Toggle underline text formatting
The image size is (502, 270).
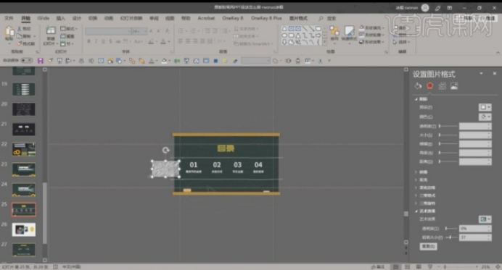tap(103, 41)
